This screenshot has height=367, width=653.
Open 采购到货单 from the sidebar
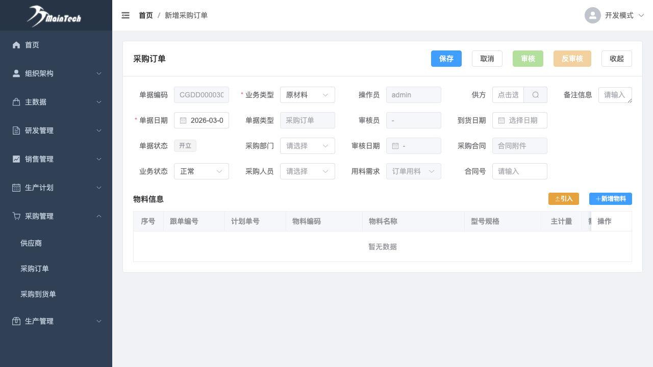[x=38, y=294]
